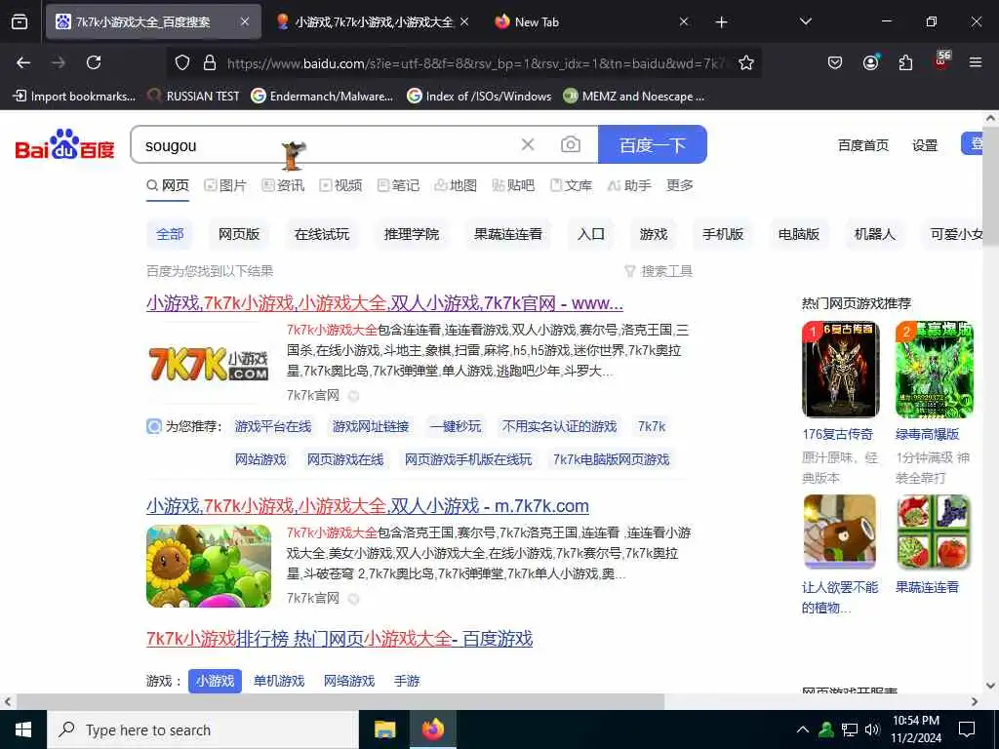The image size is (999, 749).
Task: Open RUSSIAN TEST bookmark
Action: 193,97
